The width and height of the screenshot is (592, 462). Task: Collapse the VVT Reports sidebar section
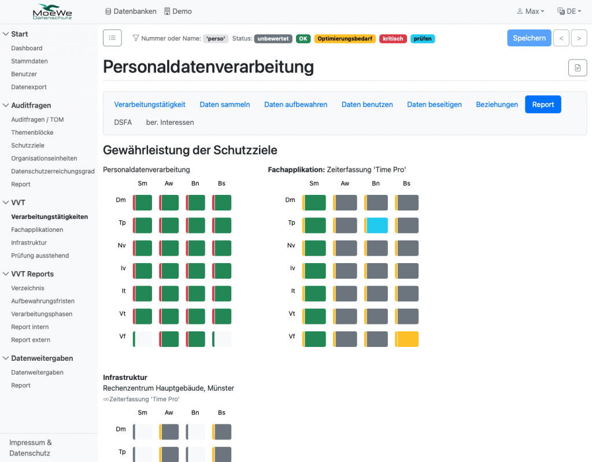32,274
